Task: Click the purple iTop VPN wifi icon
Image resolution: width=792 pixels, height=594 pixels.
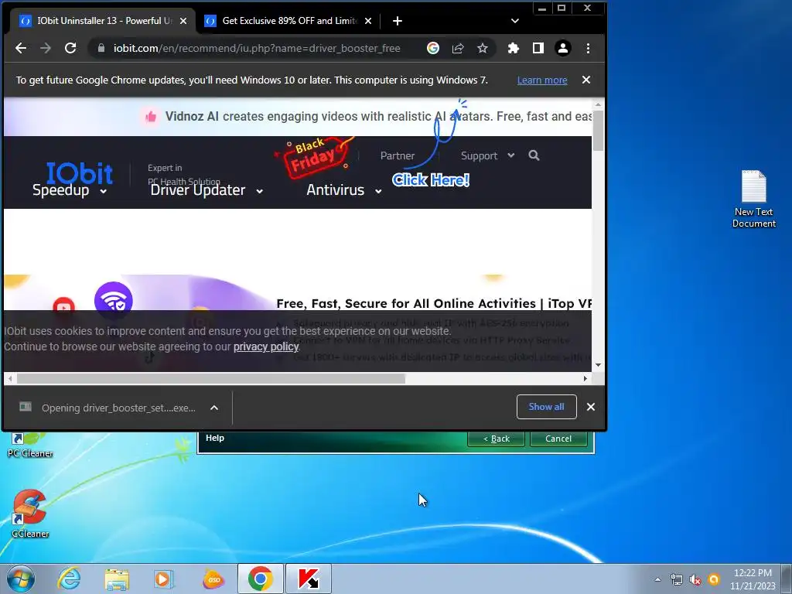Action: (114, 300)
